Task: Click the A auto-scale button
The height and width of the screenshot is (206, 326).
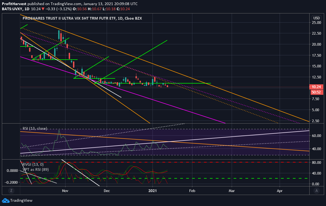Action: (x=317, y=191)
